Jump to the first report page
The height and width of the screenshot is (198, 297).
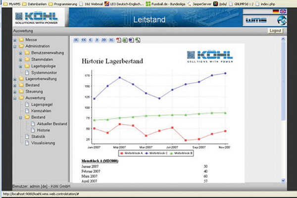[76, 40]
